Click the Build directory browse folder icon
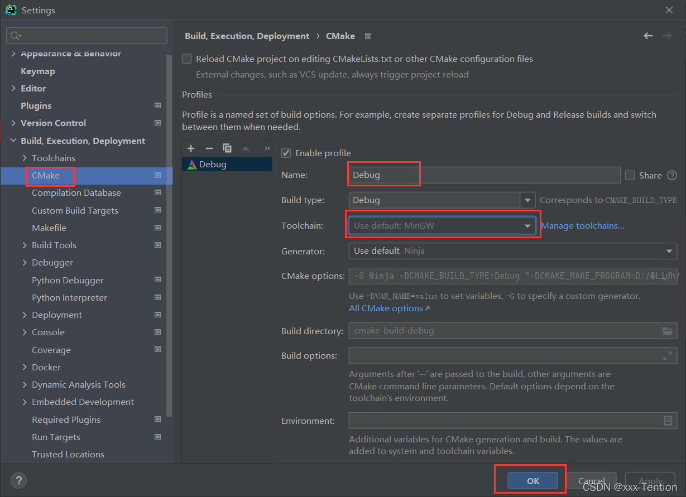The image size is (686, 497). pyautogui.click(x=668, y=331)
